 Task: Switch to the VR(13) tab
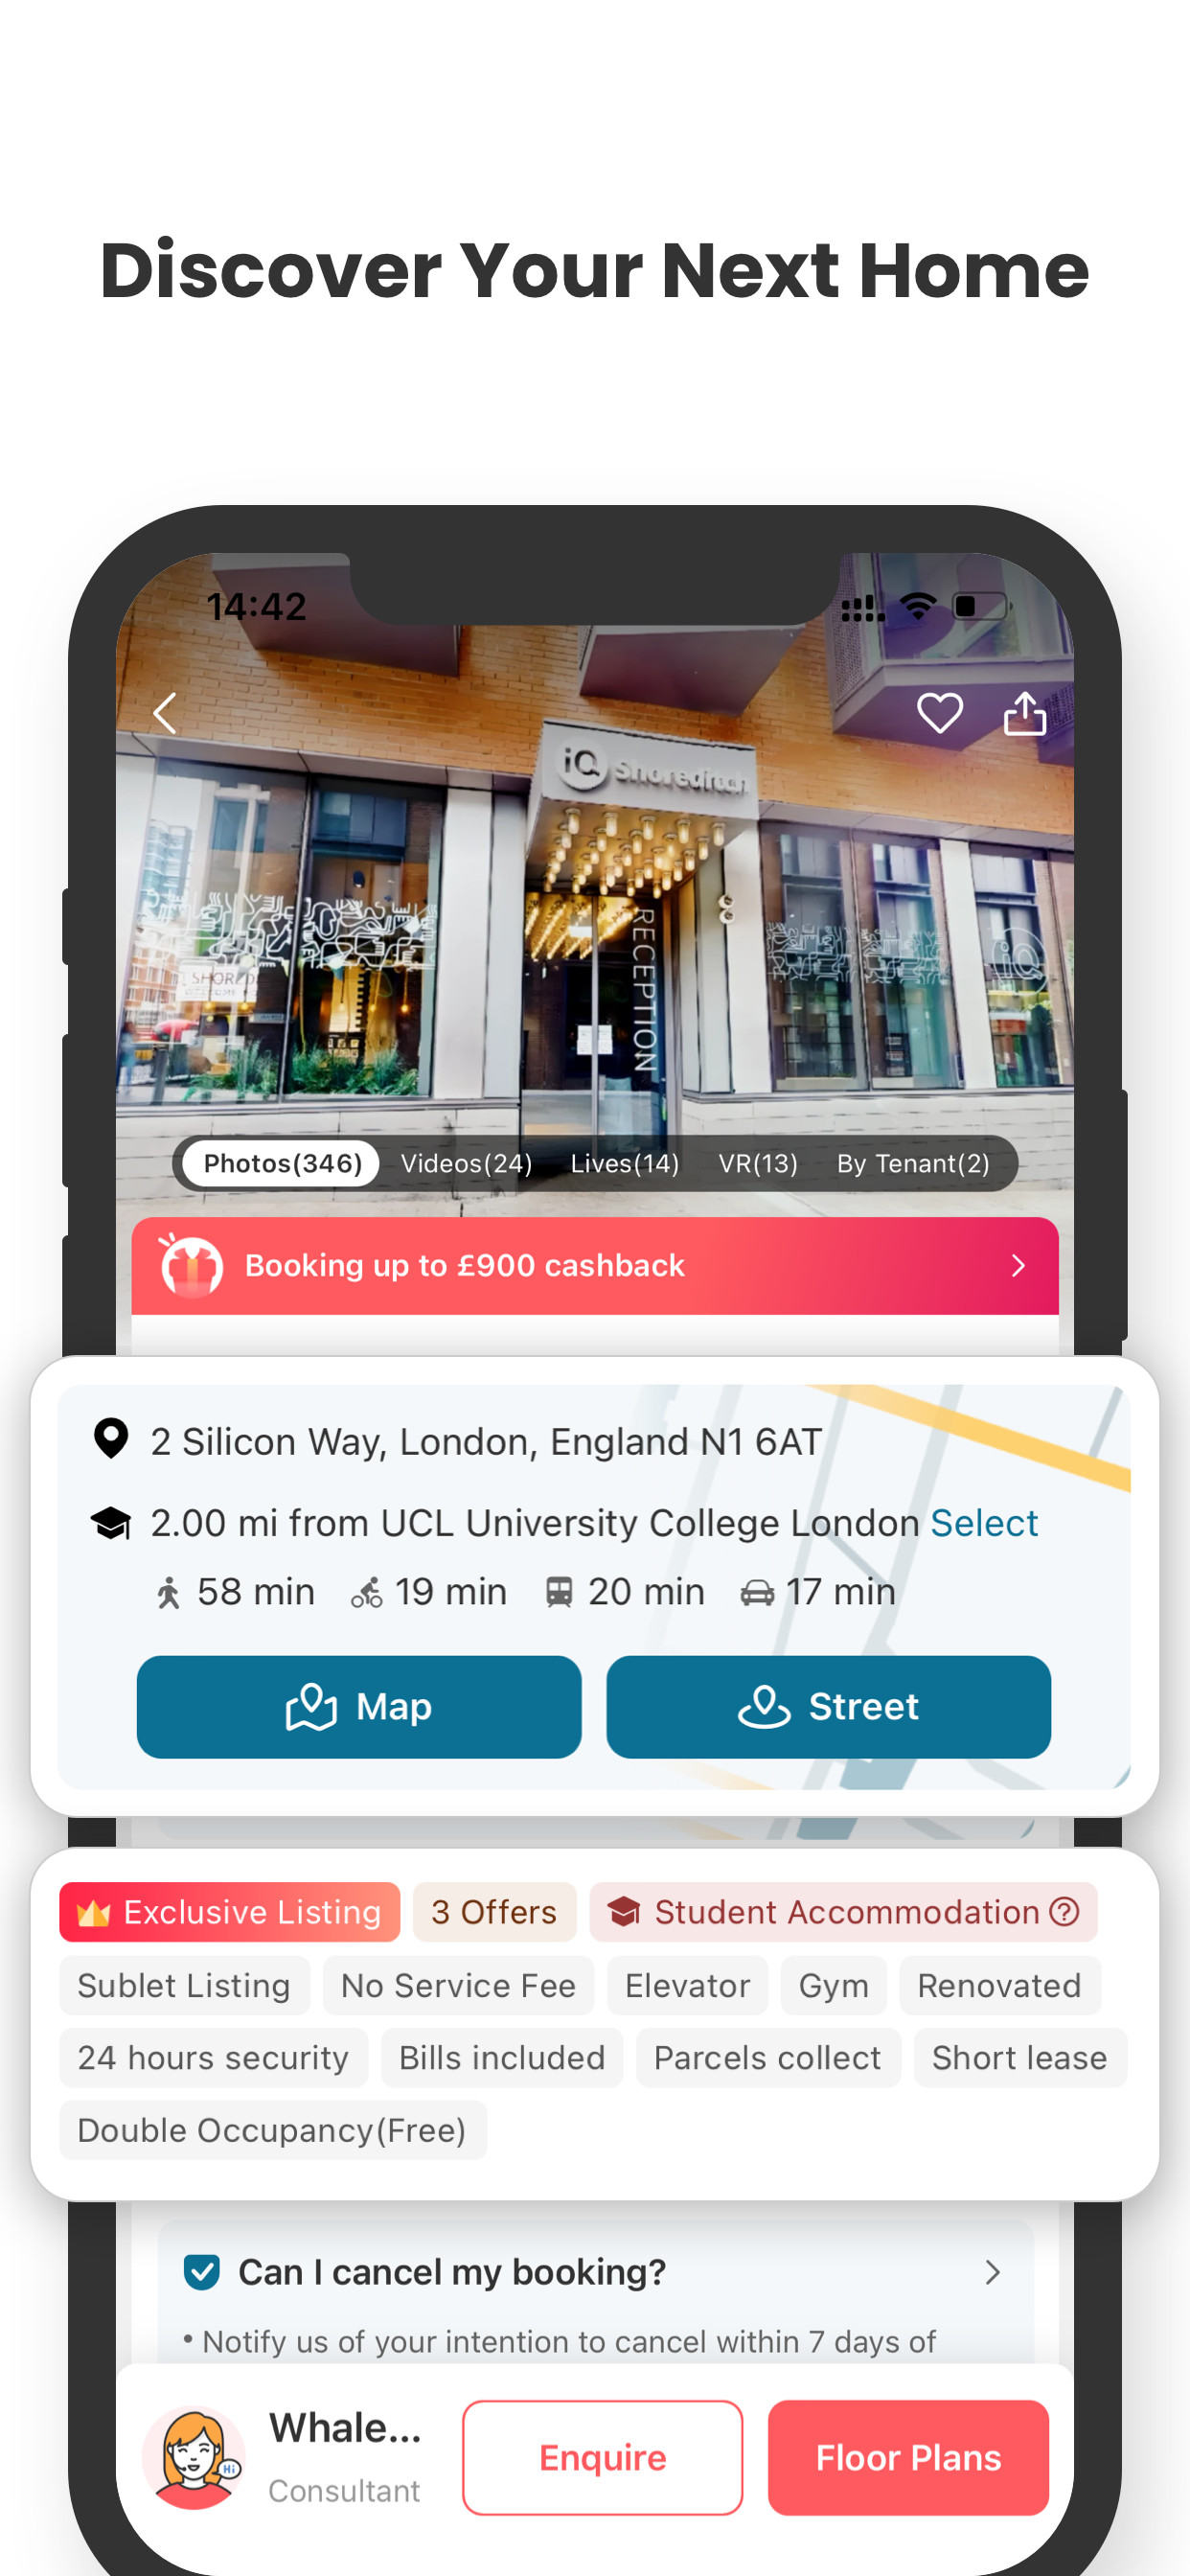(758, 1163)
